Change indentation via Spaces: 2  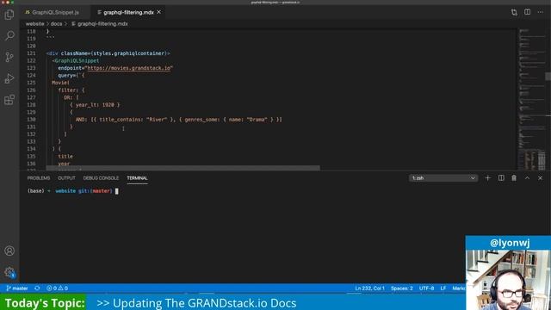[402, 288]
